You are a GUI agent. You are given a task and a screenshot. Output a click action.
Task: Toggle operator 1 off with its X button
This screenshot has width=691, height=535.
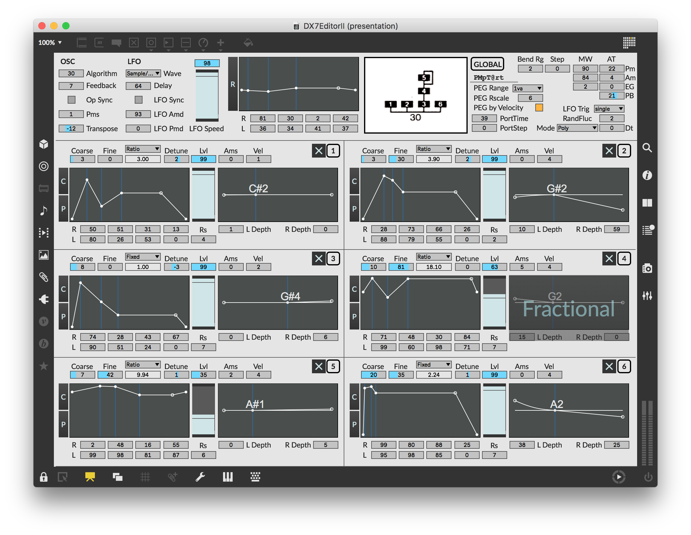(x=319, y=151)
